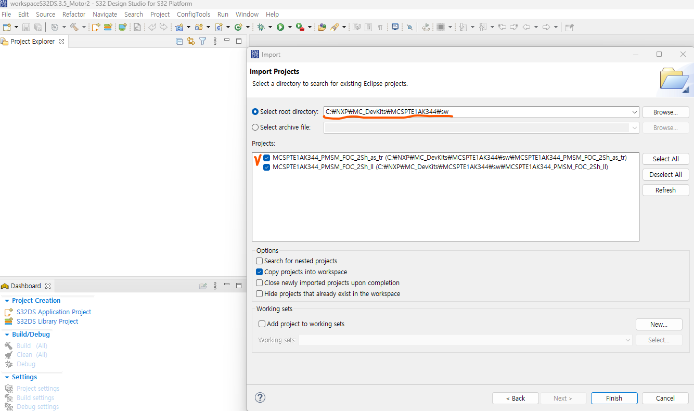Screen dimensions: 694x411
Task: Click the Save icon in the main toolbar
Action: tap(26, 27)
